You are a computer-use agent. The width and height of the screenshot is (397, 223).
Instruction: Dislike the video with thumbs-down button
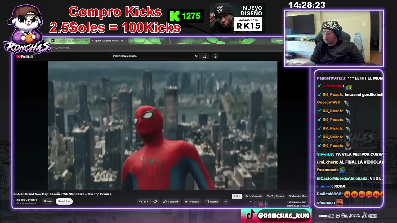point(155,202)
